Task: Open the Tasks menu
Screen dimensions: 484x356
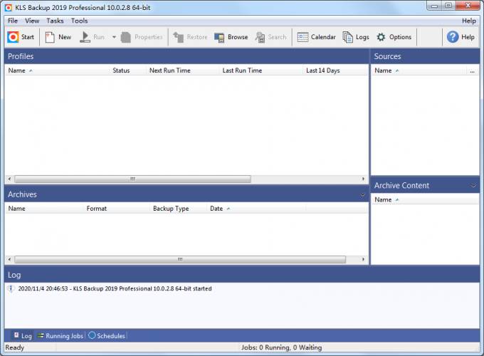Action: click(x=55, y=21)
